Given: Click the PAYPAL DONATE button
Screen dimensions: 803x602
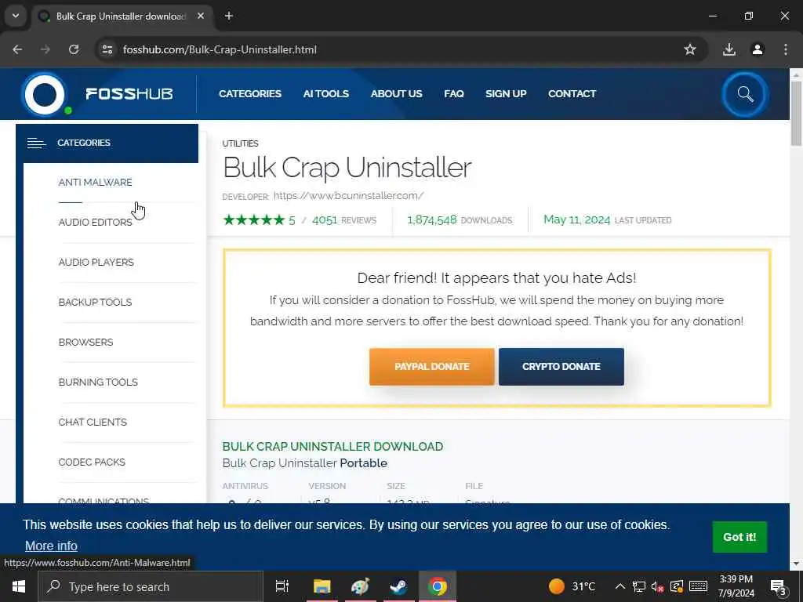Looking at the screenshot, I should 432,367.
